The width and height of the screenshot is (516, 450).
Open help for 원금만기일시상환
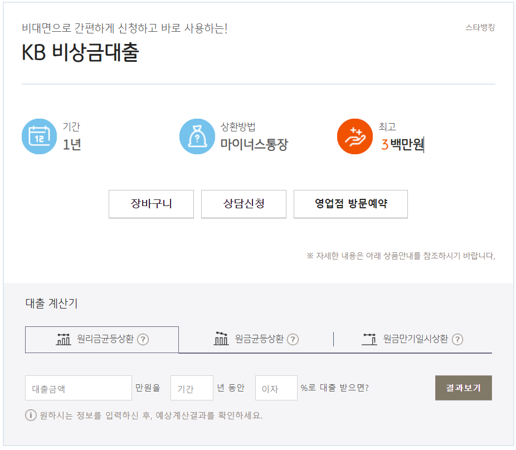(x=457, y=339)
